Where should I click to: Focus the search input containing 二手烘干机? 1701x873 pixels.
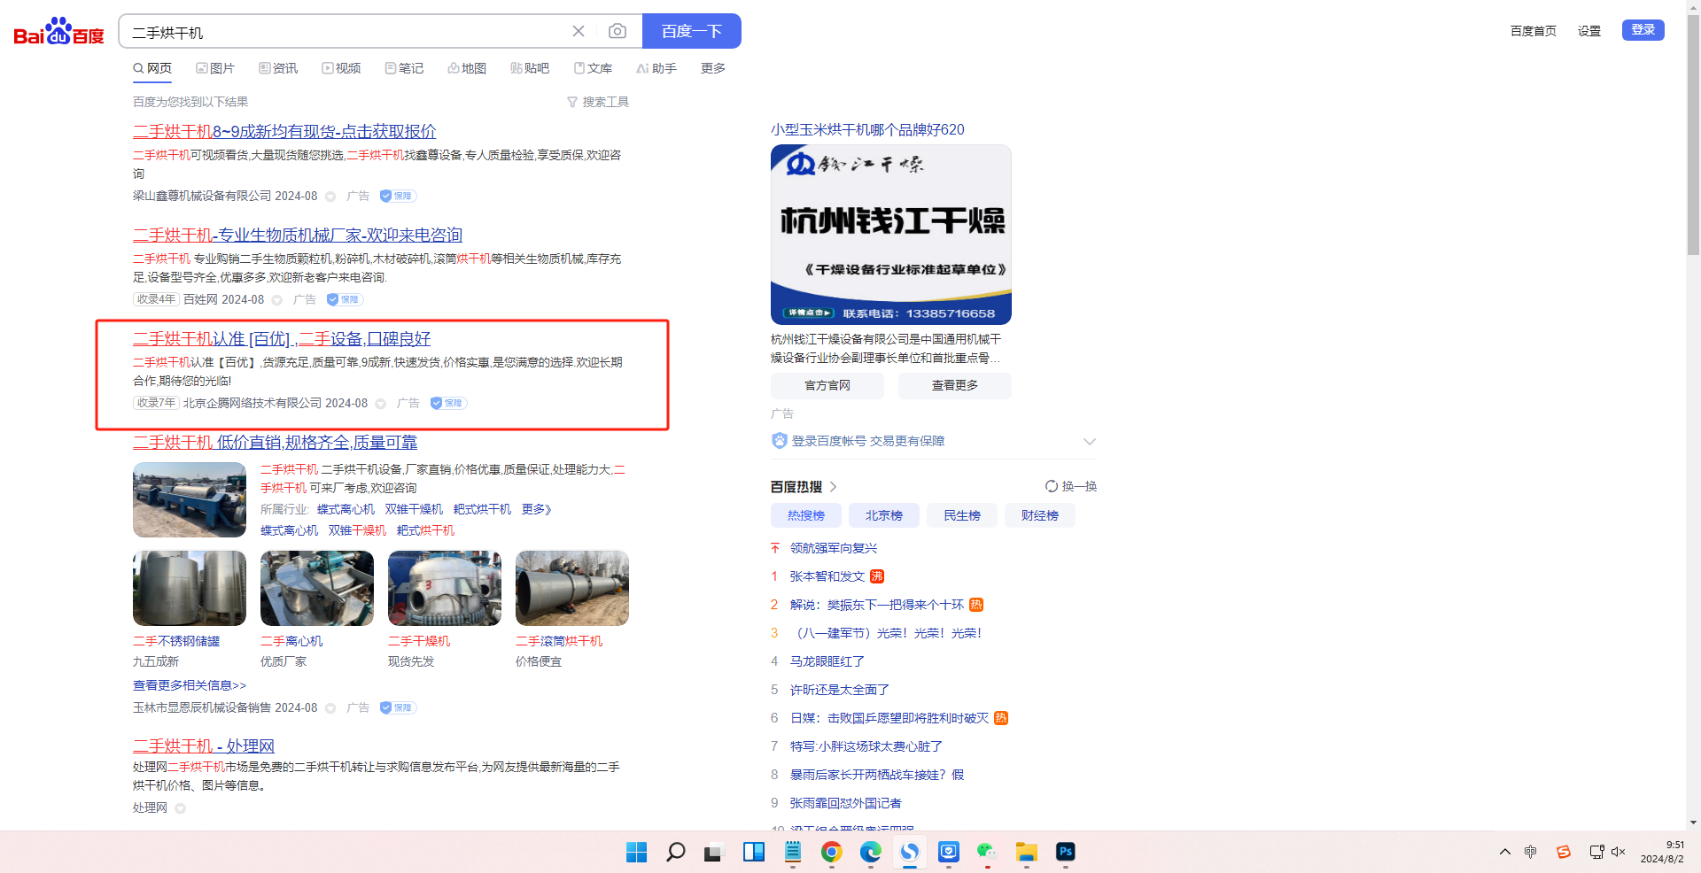(346, 32)
